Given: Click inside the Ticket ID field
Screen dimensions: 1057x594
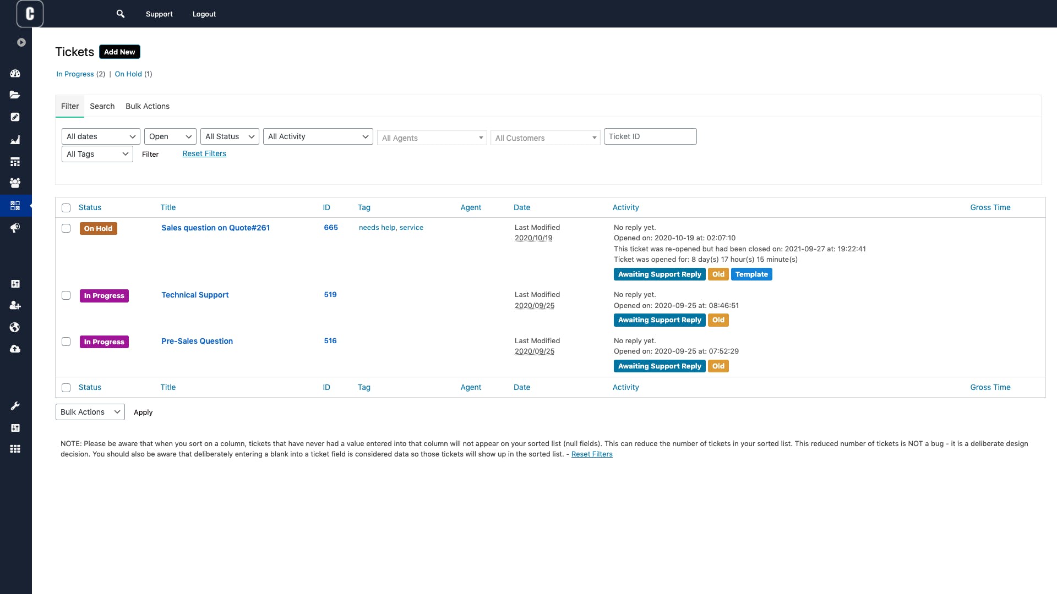Looking at the screenshot, I should 650,136.
